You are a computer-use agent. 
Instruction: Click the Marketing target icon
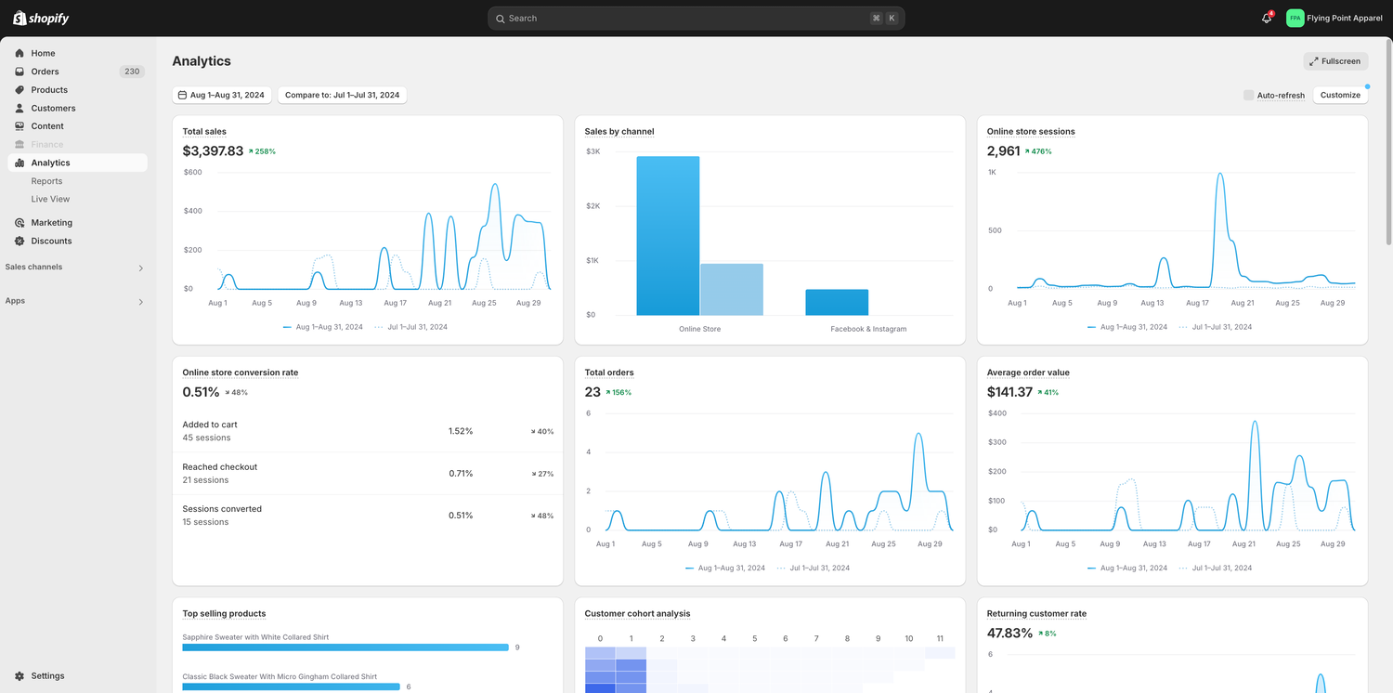pos(20,223)
